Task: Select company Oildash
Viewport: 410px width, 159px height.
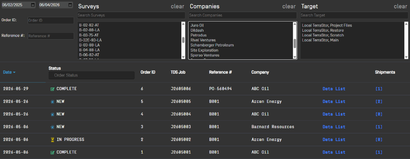Action: pos(197,30)
